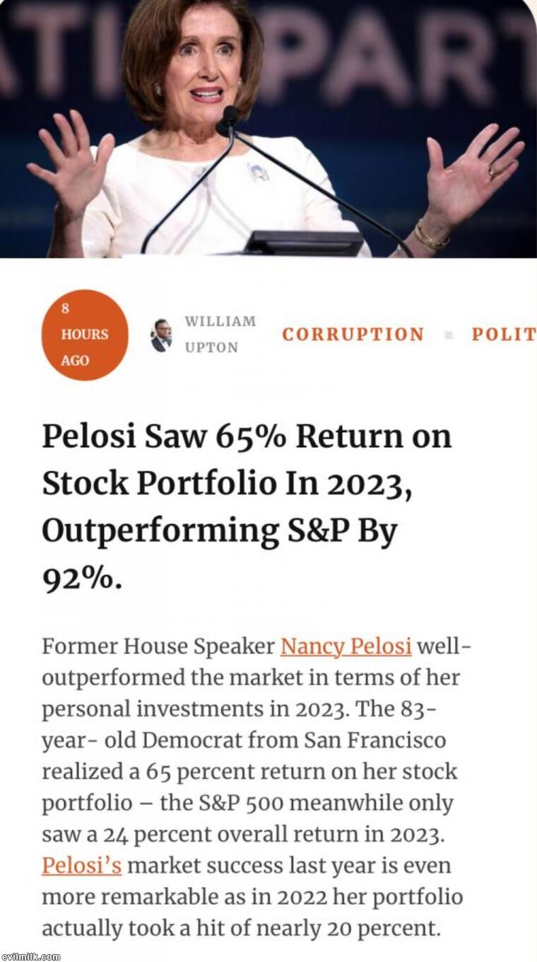Click the gold bracelet in the photo
Screen dimensions: 537x962
pyautogui.click(x=430, y=238)
